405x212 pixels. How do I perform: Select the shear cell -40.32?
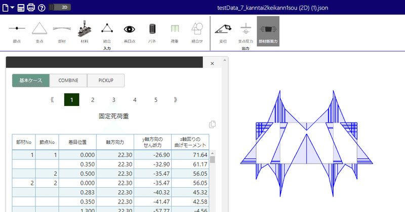click(153, 192)
